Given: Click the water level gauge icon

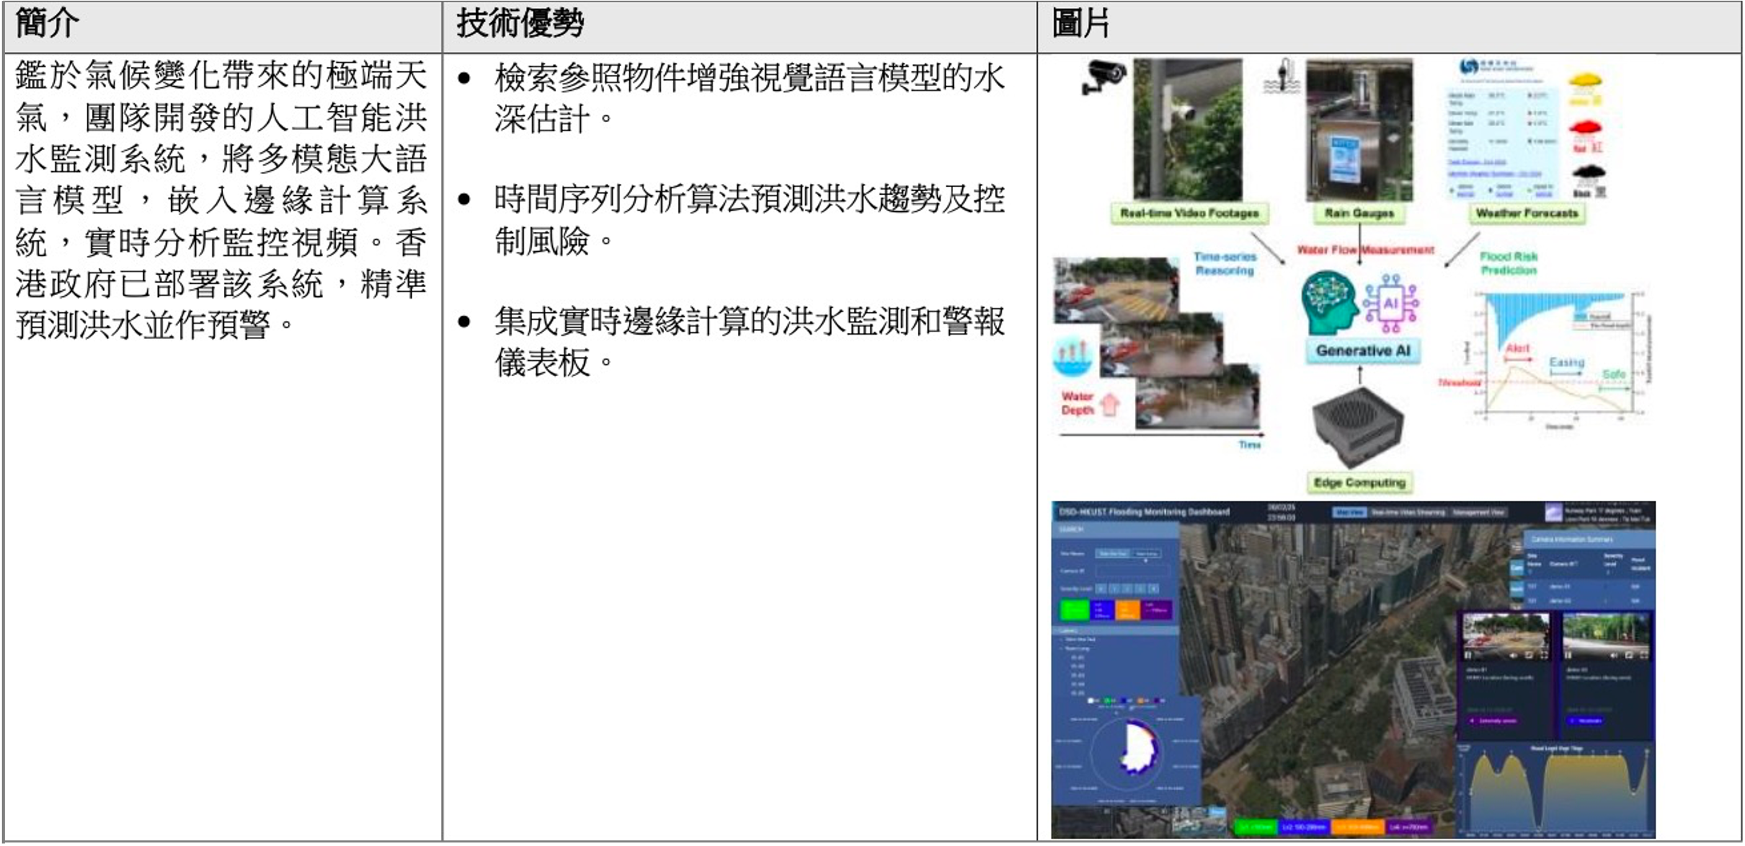Looking at the screenshot, I should [x=1283, y=76].
